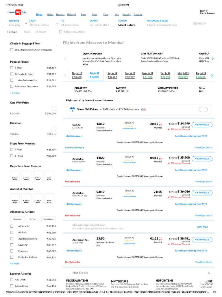Open the Depart date picker
Screen dimensions: 222x297
(x=99, y=23)
